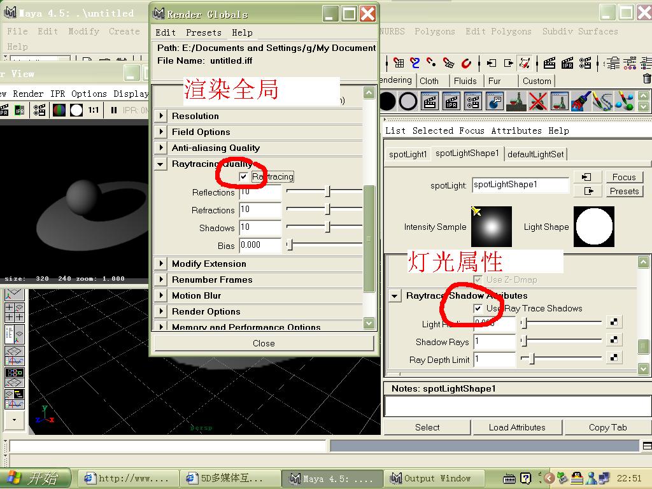Expand the Render Options section
This screenshot has height=489, width=652.
pyautogui.click(x=161, y=311)
